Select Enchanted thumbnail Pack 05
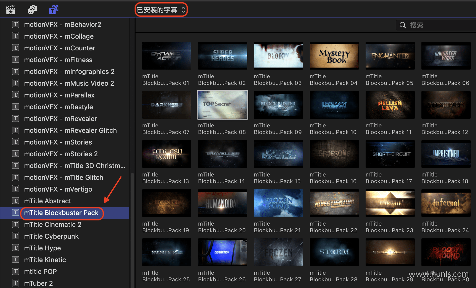Screen dimensions: 476x288 click(x=390, y=56)
